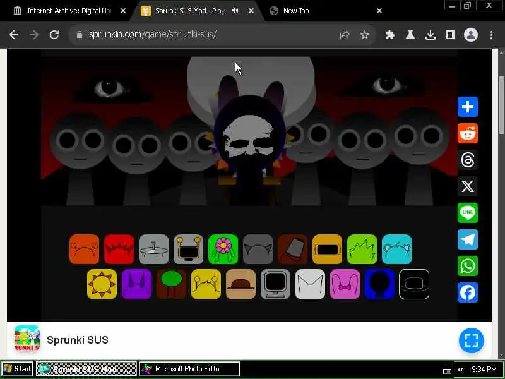Pick the red spiky-haired character icon
This screenshot has height=379, width=505.
(x=119, y=249)
